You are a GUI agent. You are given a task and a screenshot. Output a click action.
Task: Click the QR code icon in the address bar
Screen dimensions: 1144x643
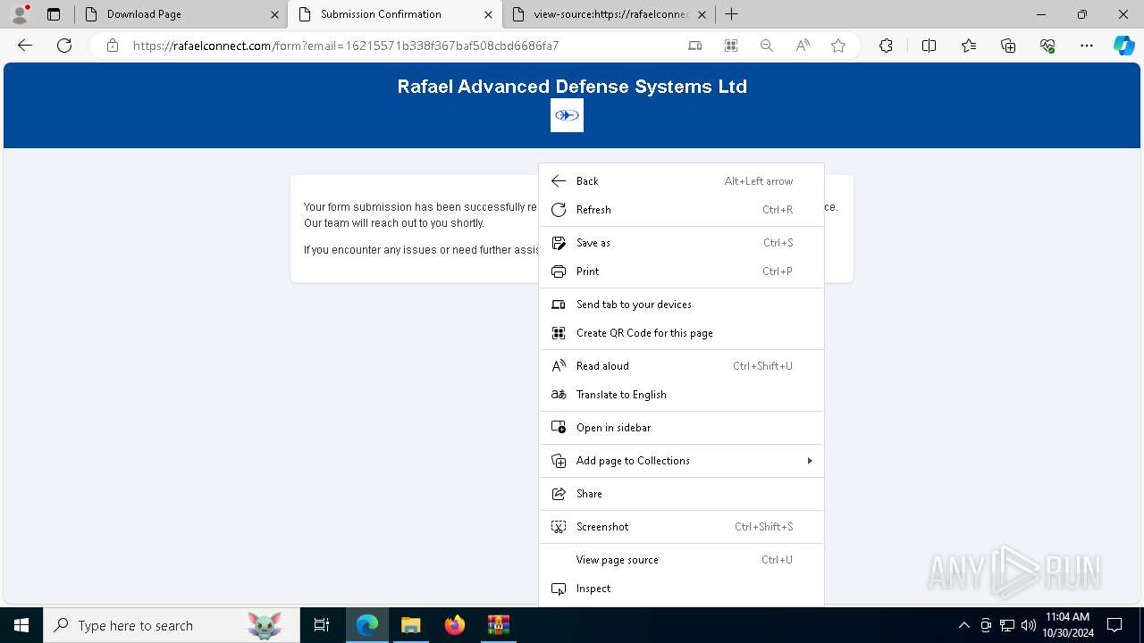click(x=731, y=46)
